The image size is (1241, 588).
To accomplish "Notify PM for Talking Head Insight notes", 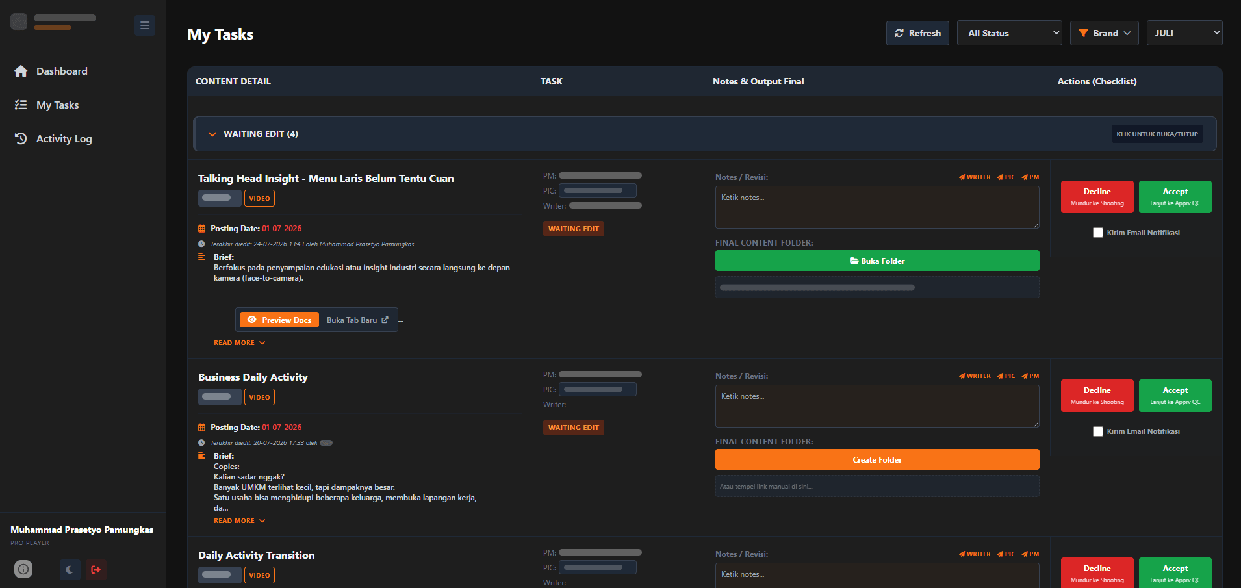I will (1030, 177).
